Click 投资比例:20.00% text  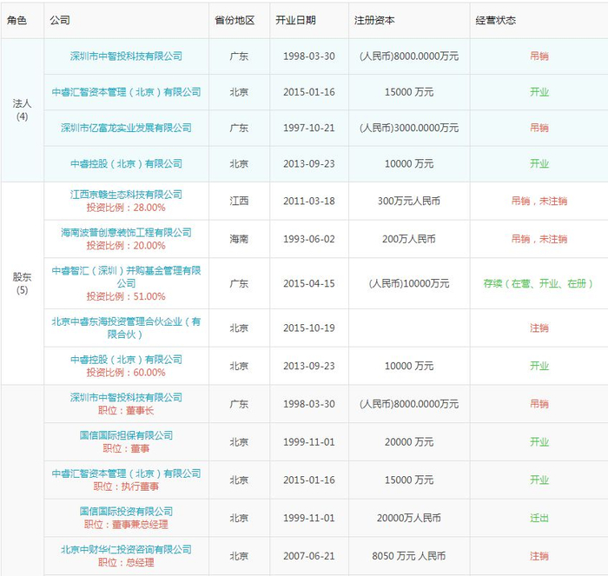(126, 246)
